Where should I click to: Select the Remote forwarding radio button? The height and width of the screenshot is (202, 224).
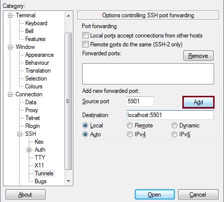130,125
